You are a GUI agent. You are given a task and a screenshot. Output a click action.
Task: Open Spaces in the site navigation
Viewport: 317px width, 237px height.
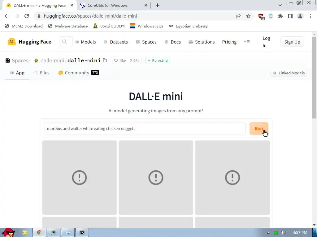click(146, 42)
